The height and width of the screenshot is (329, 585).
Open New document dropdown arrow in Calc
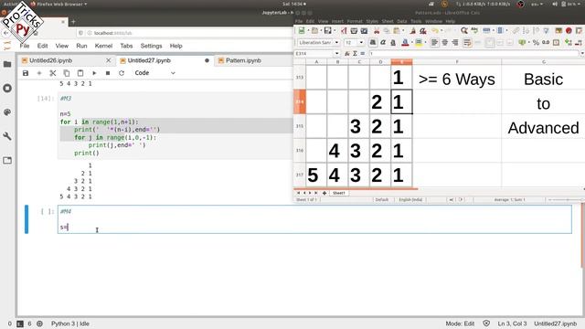tap(308, 30)
